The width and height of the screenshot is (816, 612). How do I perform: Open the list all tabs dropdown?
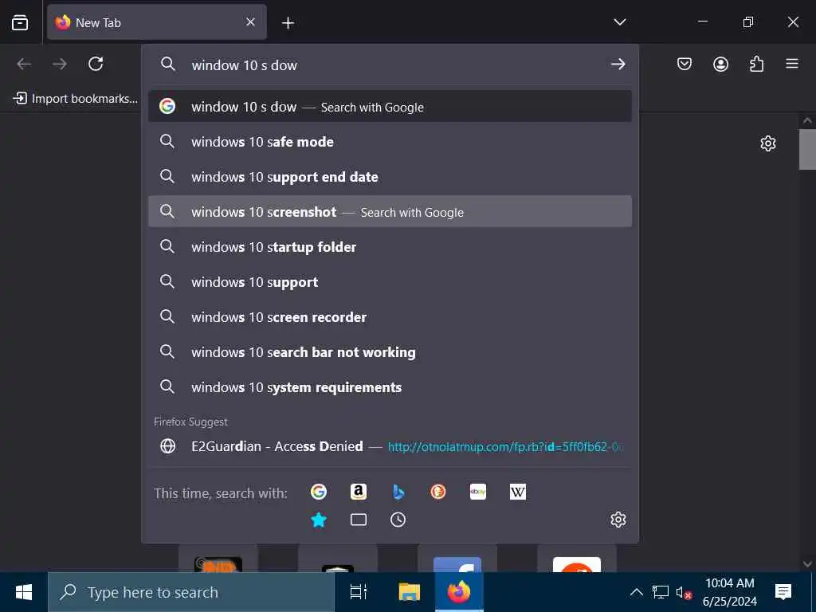(x=619, y=22)
